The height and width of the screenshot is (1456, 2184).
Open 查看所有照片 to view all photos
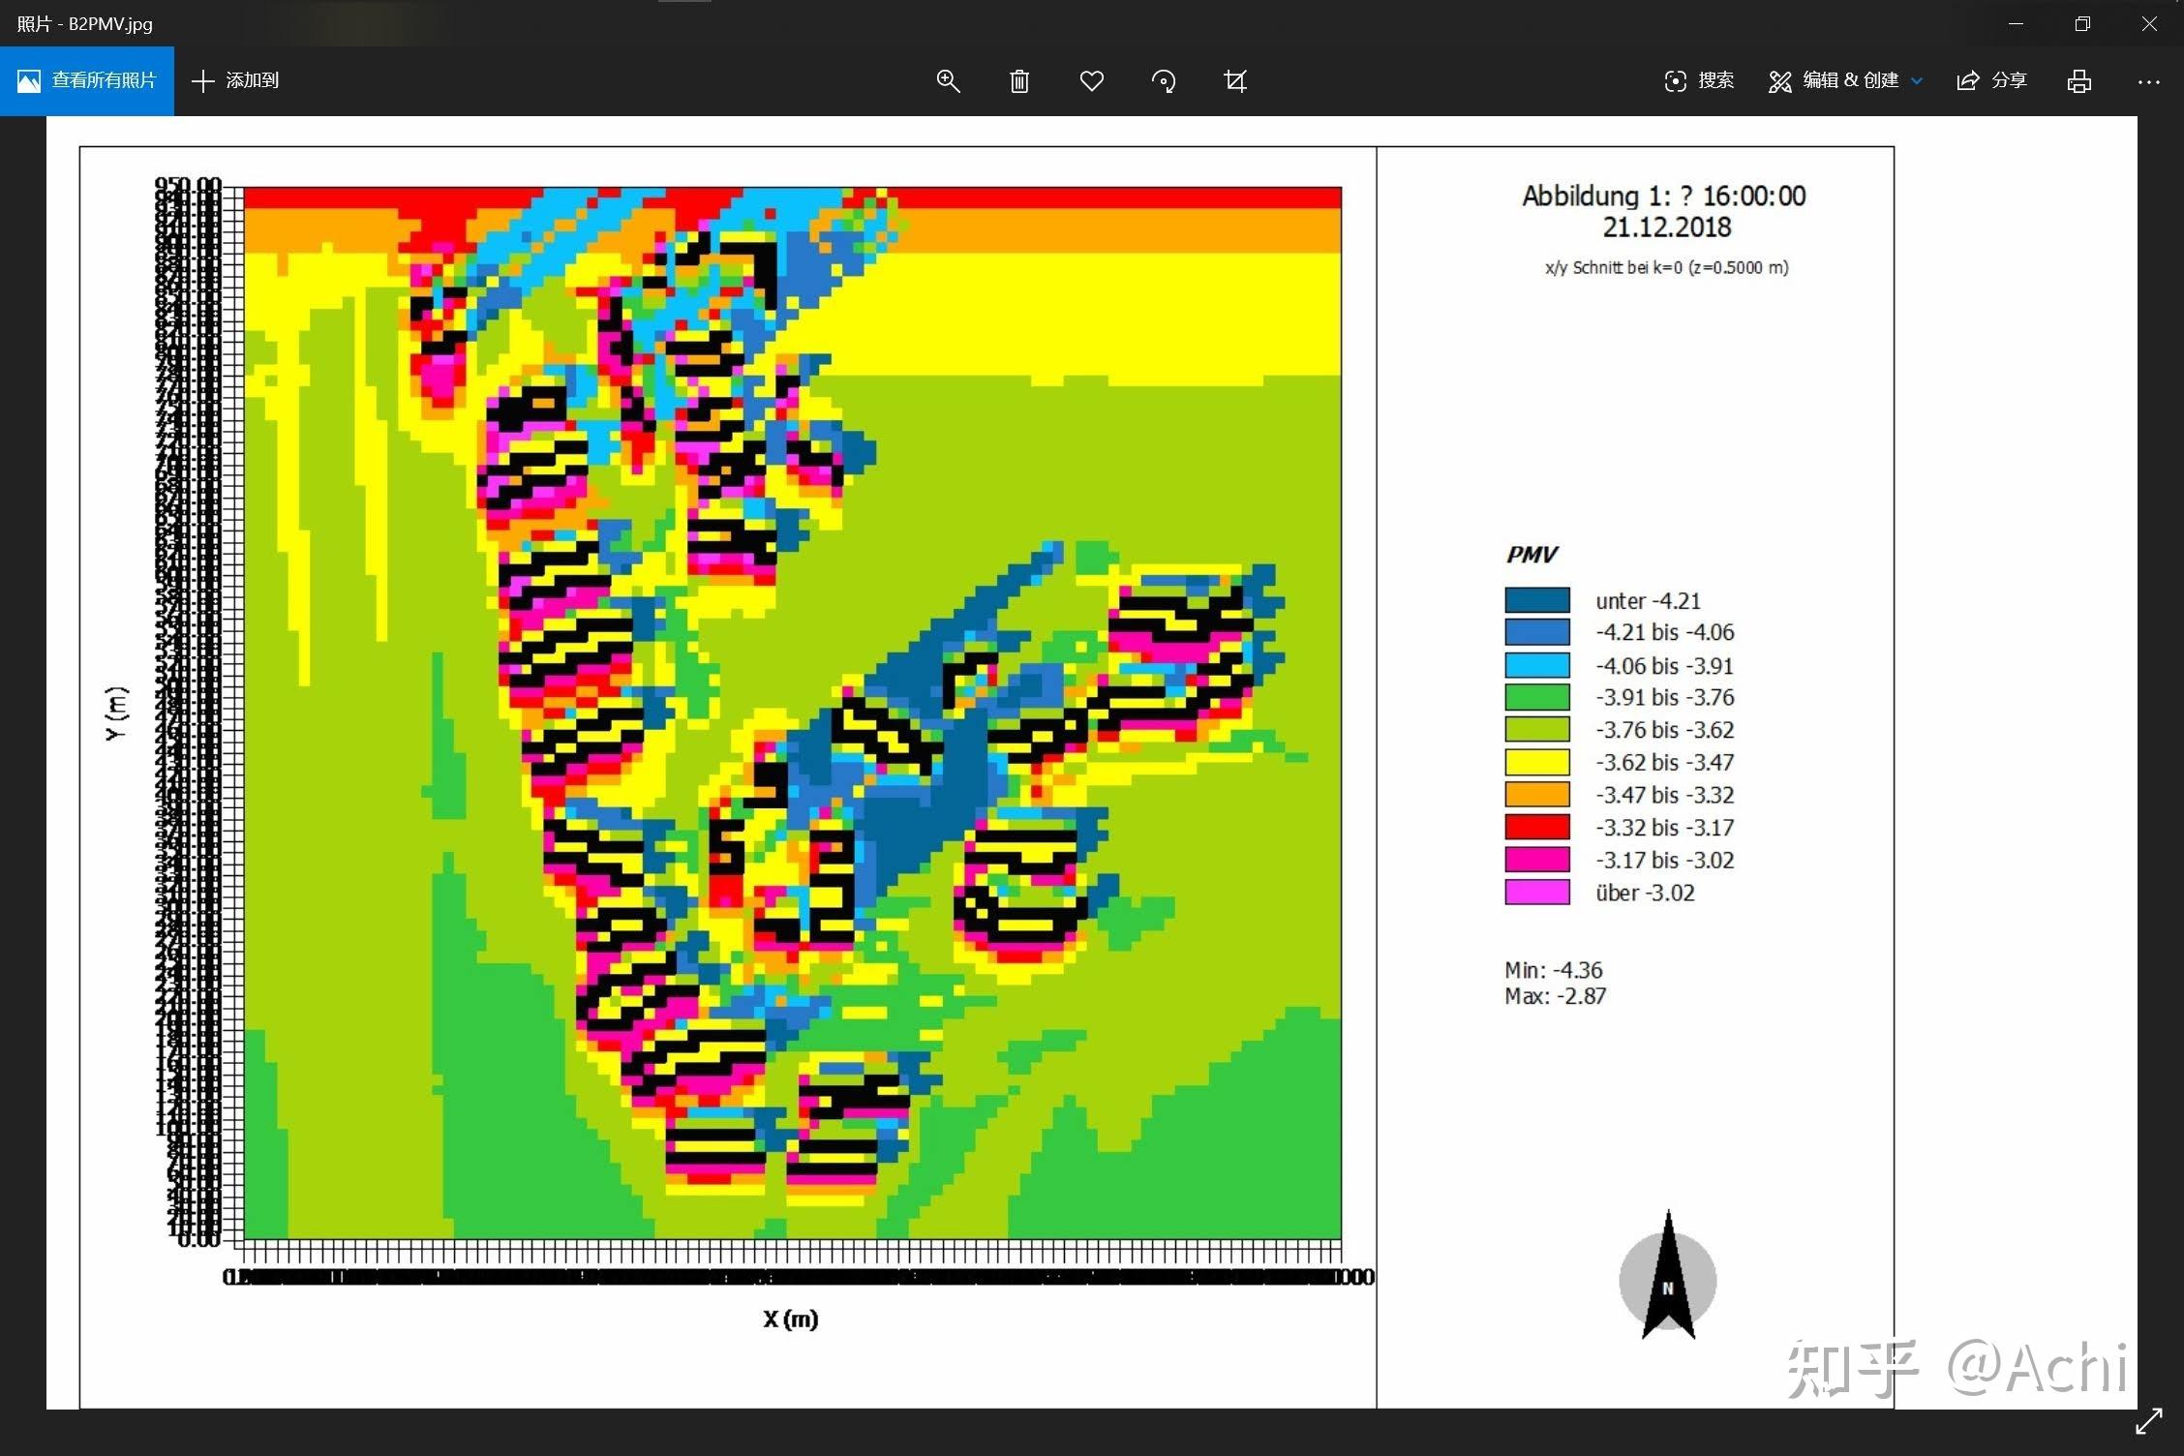point(87,81)
